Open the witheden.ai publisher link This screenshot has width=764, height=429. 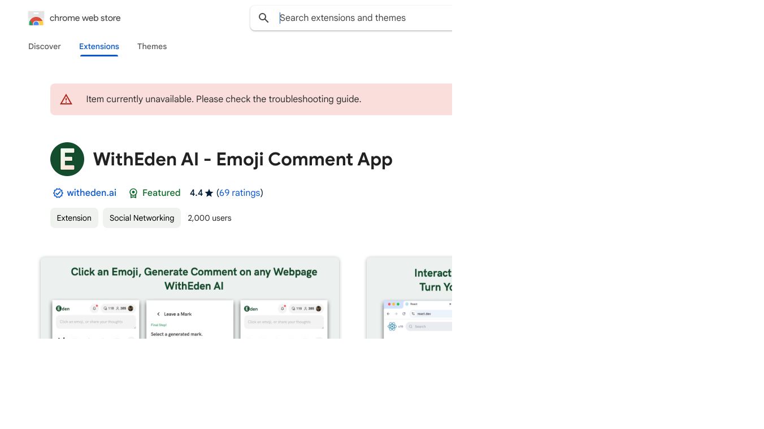[x=92, y=193]
